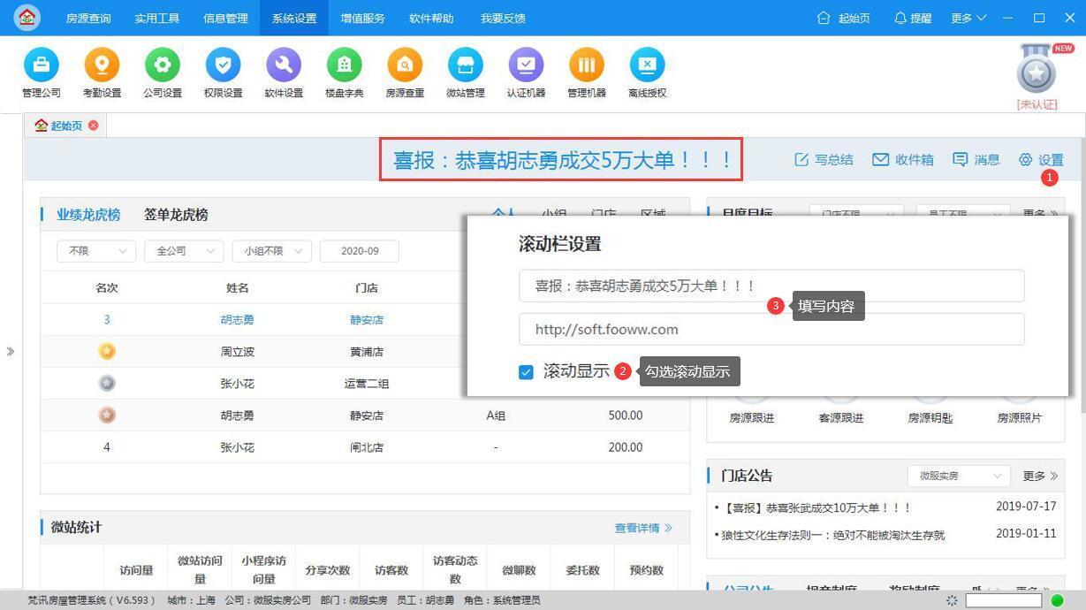This screenshot has width=1086, height=610.
Task: Expand the 全公司 dropdown
Action: click(183, 250)
